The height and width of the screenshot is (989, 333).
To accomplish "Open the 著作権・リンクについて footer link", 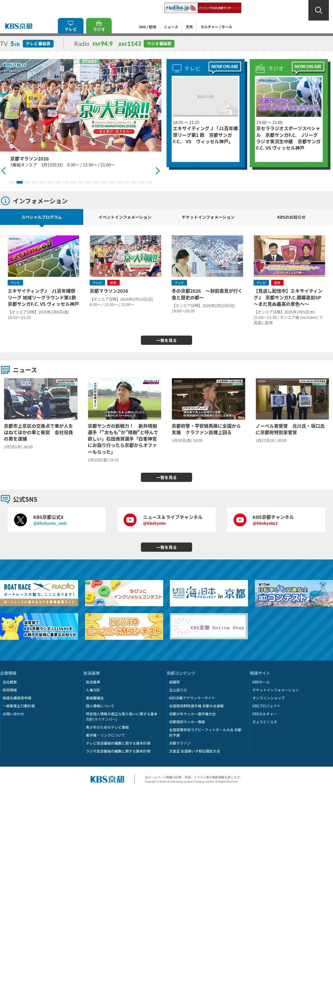I will (x=105, y=736).
